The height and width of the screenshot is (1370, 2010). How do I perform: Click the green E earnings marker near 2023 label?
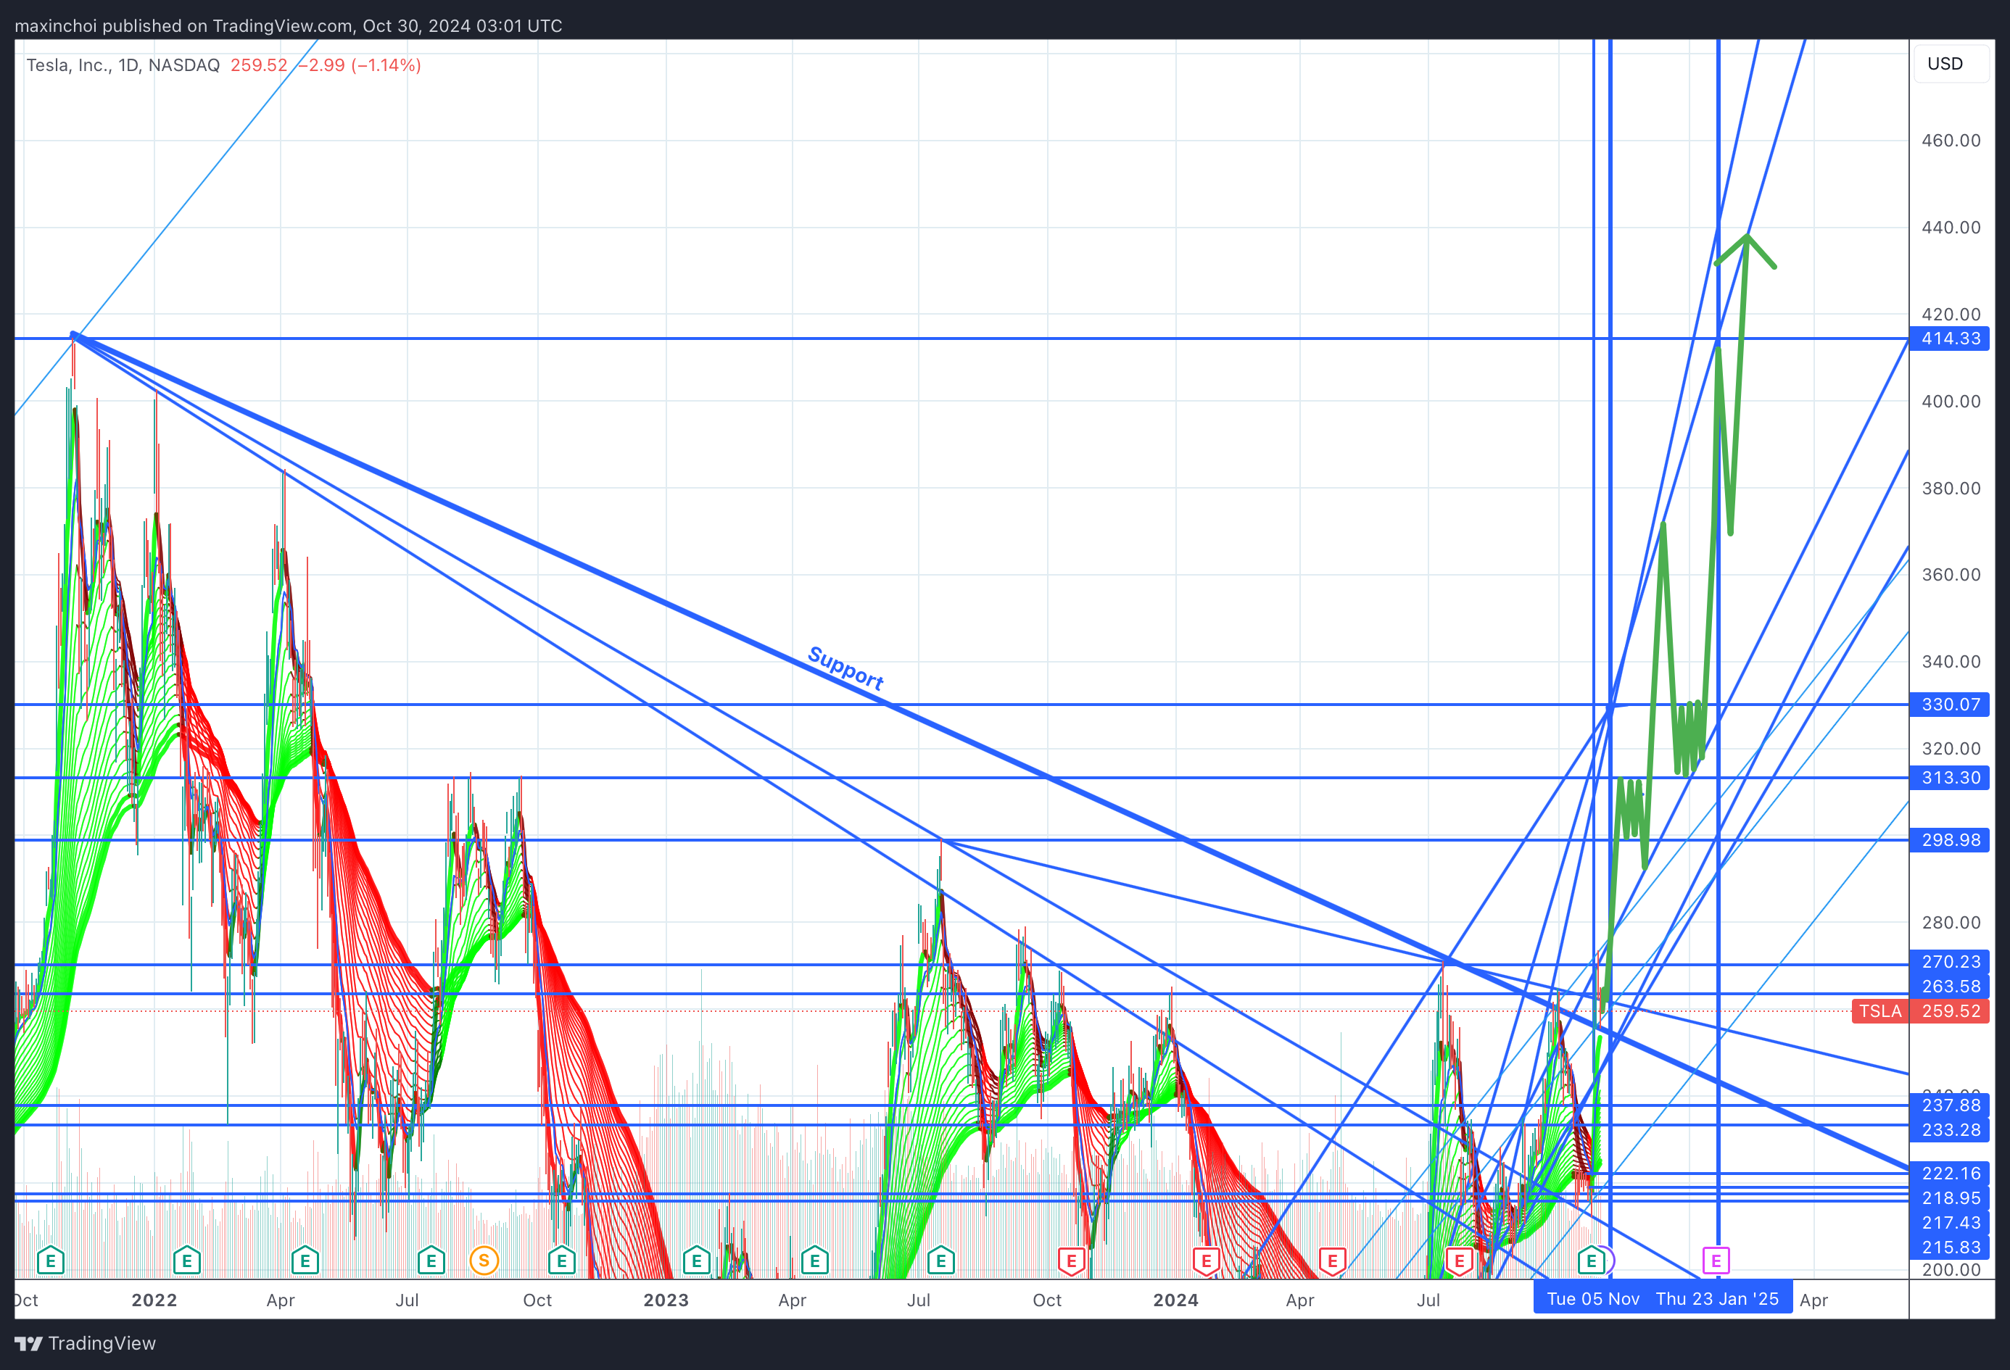tap(696, 1261)
